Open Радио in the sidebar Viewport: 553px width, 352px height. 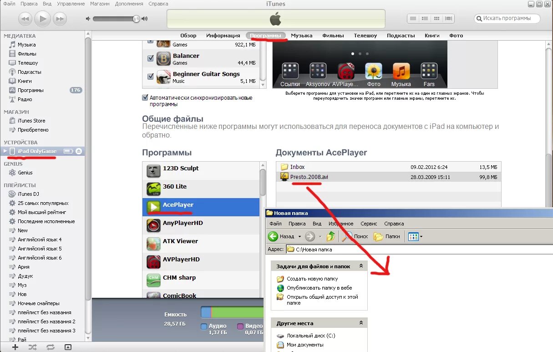25,99
